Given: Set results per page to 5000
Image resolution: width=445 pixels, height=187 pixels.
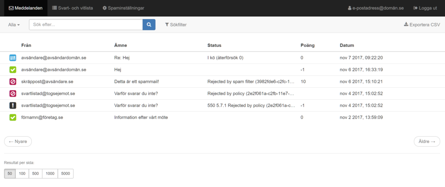Looking at the screenshot, I should [x=66, y=174].
